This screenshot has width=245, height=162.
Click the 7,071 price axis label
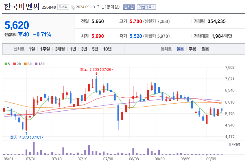(x=230, y=79)
